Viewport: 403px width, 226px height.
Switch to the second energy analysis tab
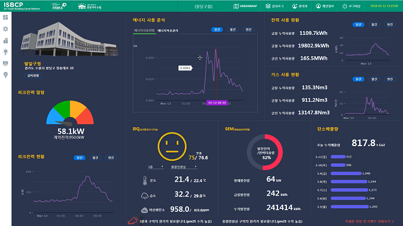pos(168,31)
